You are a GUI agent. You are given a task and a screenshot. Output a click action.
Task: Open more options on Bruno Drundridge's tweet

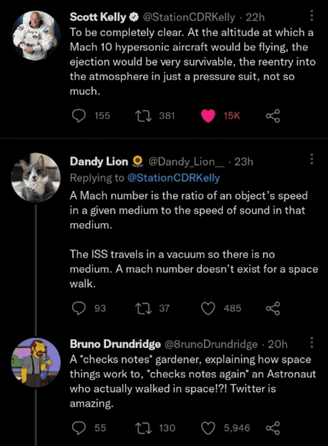[x=312, y=343]
